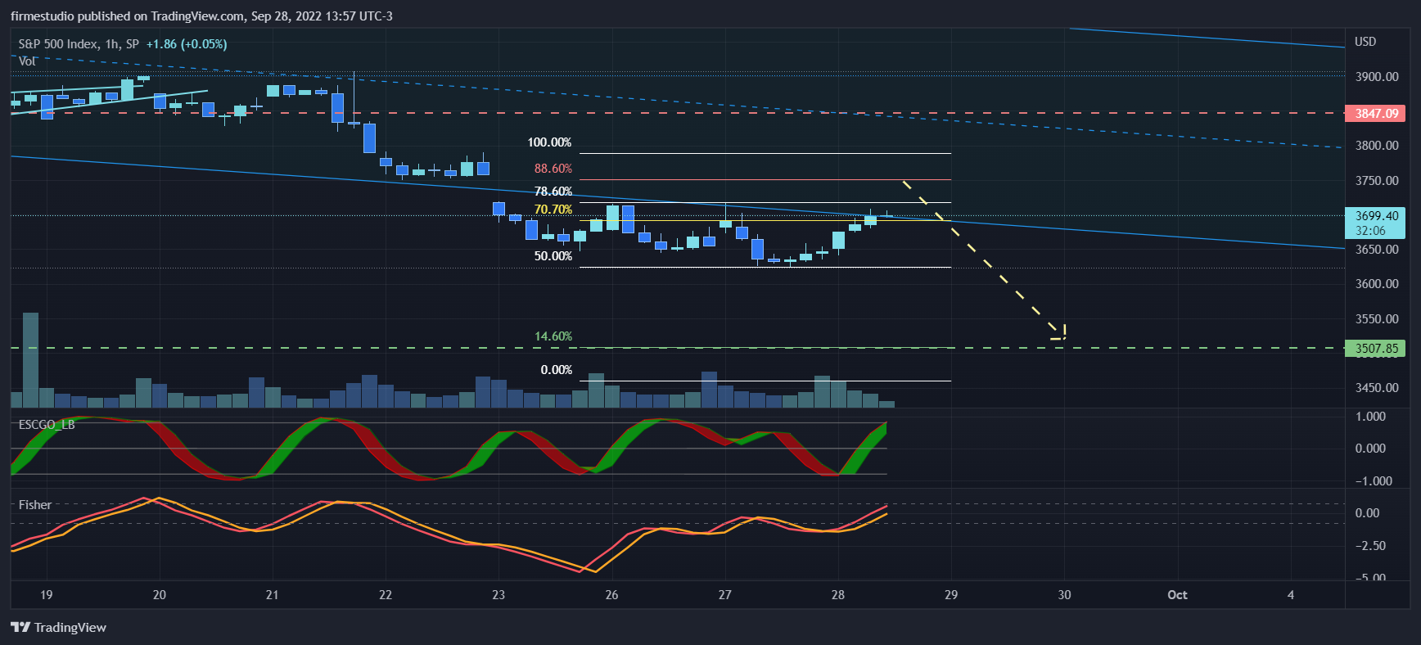Click date 27 on time axis
The image size is (1421, 645).
tap(725, 595)
